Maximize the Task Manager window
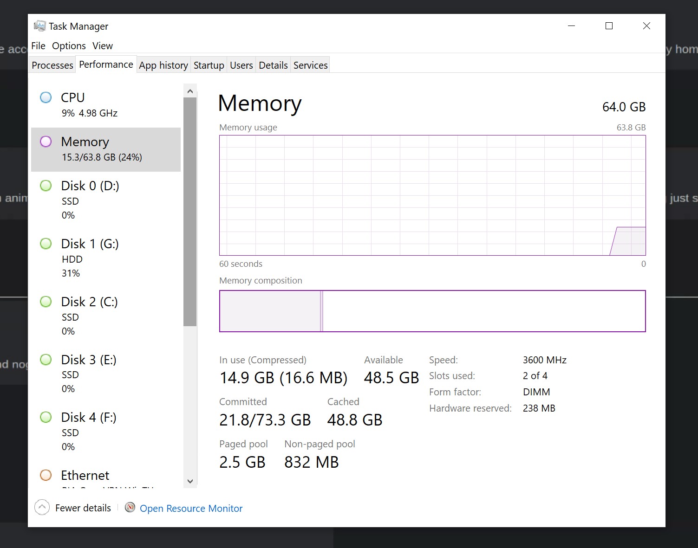 (609, 26)
